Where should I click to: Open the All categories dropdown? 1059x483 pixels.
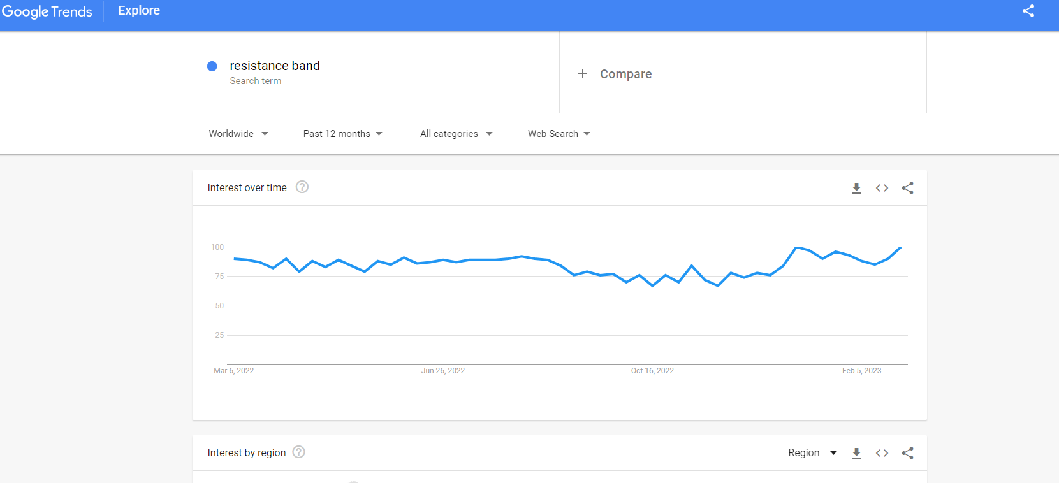coord(456,134)
